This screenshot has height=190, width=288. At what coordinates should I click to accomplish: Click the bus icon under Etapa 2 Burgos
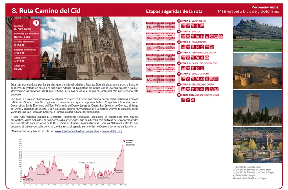(216, 36)
